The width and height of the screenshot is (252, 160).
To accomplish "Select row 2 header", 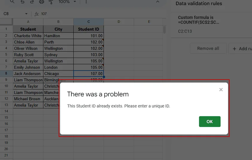I will click(x=6, y=36).
